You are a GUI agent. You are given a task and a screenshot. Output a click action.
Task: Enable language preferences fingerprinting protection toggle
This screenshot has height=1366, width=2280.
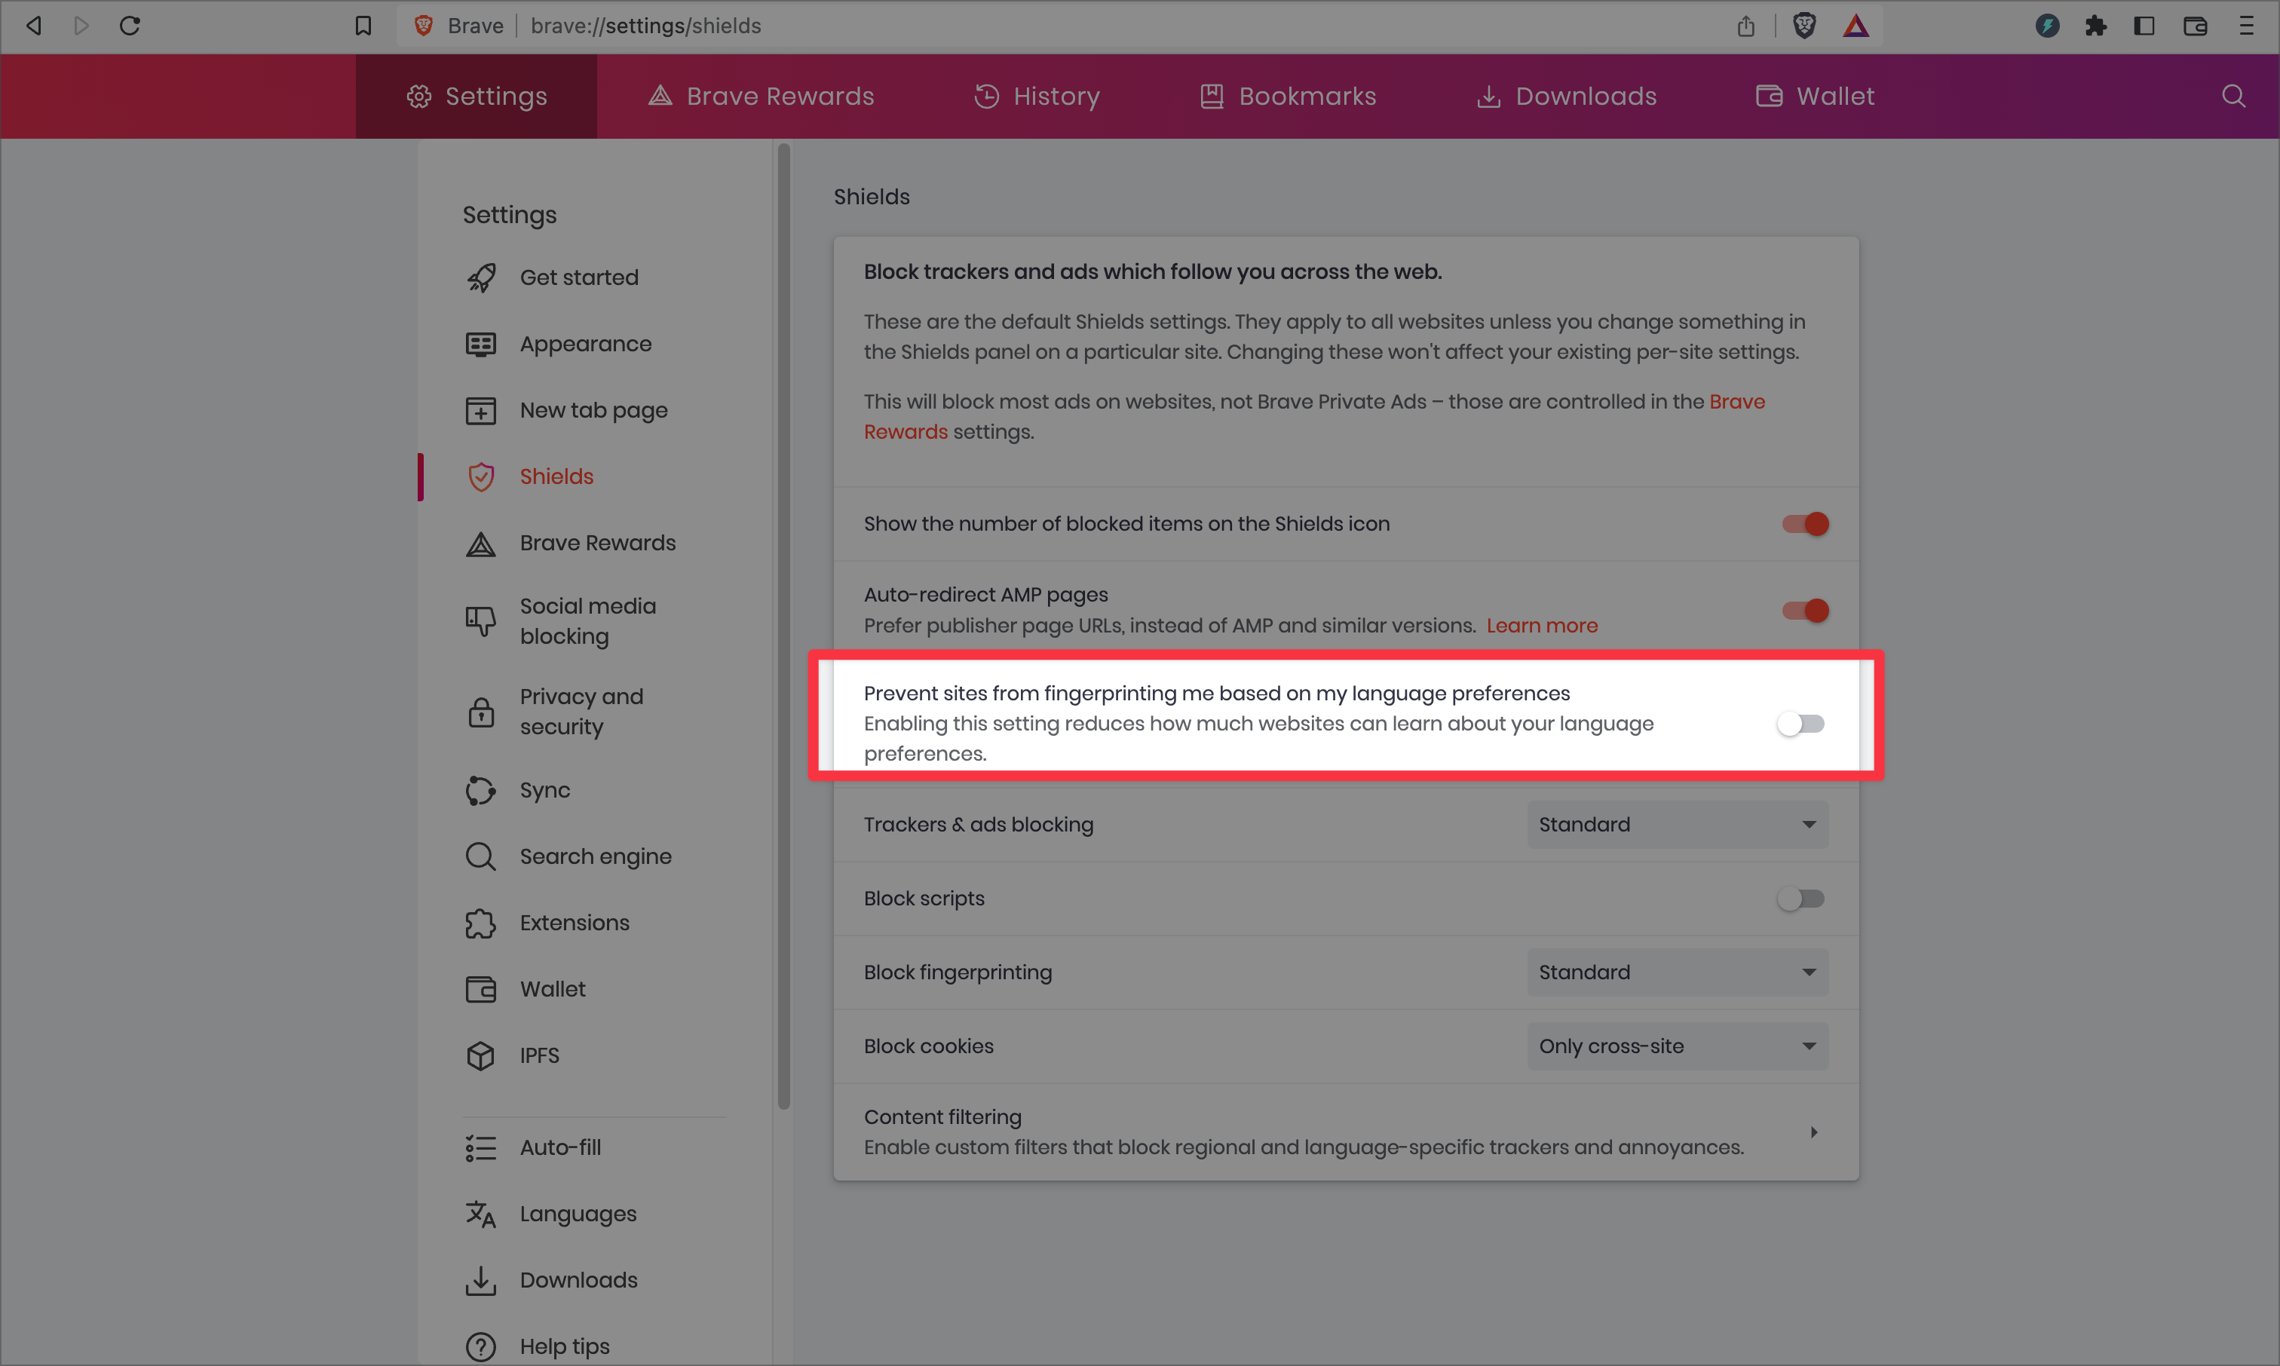(x=1800, y=724)
